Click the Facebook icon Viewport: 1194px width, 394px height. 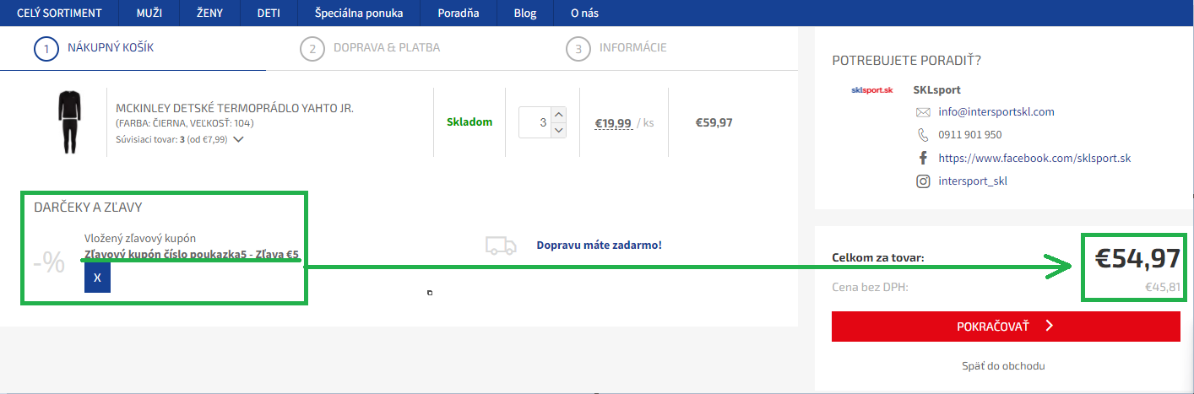click(923, 158)
